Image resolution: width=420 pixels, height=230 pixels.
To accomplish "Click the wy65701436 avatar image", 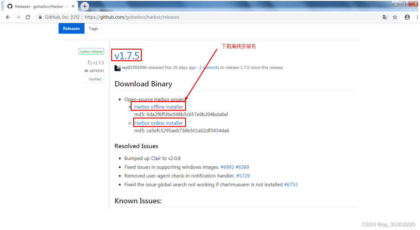I will click(117, 68).
